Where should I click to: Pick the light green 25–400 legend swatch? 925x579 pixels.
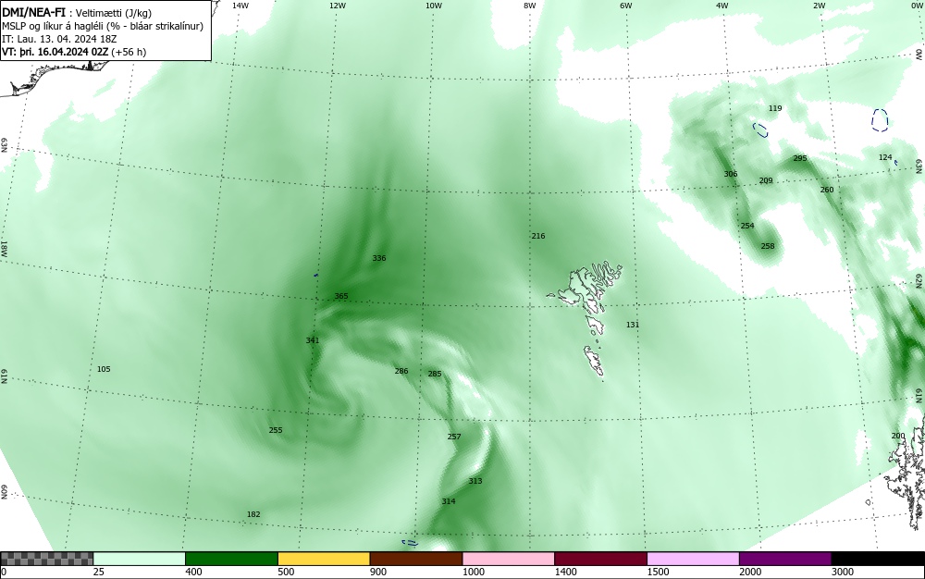140,559
